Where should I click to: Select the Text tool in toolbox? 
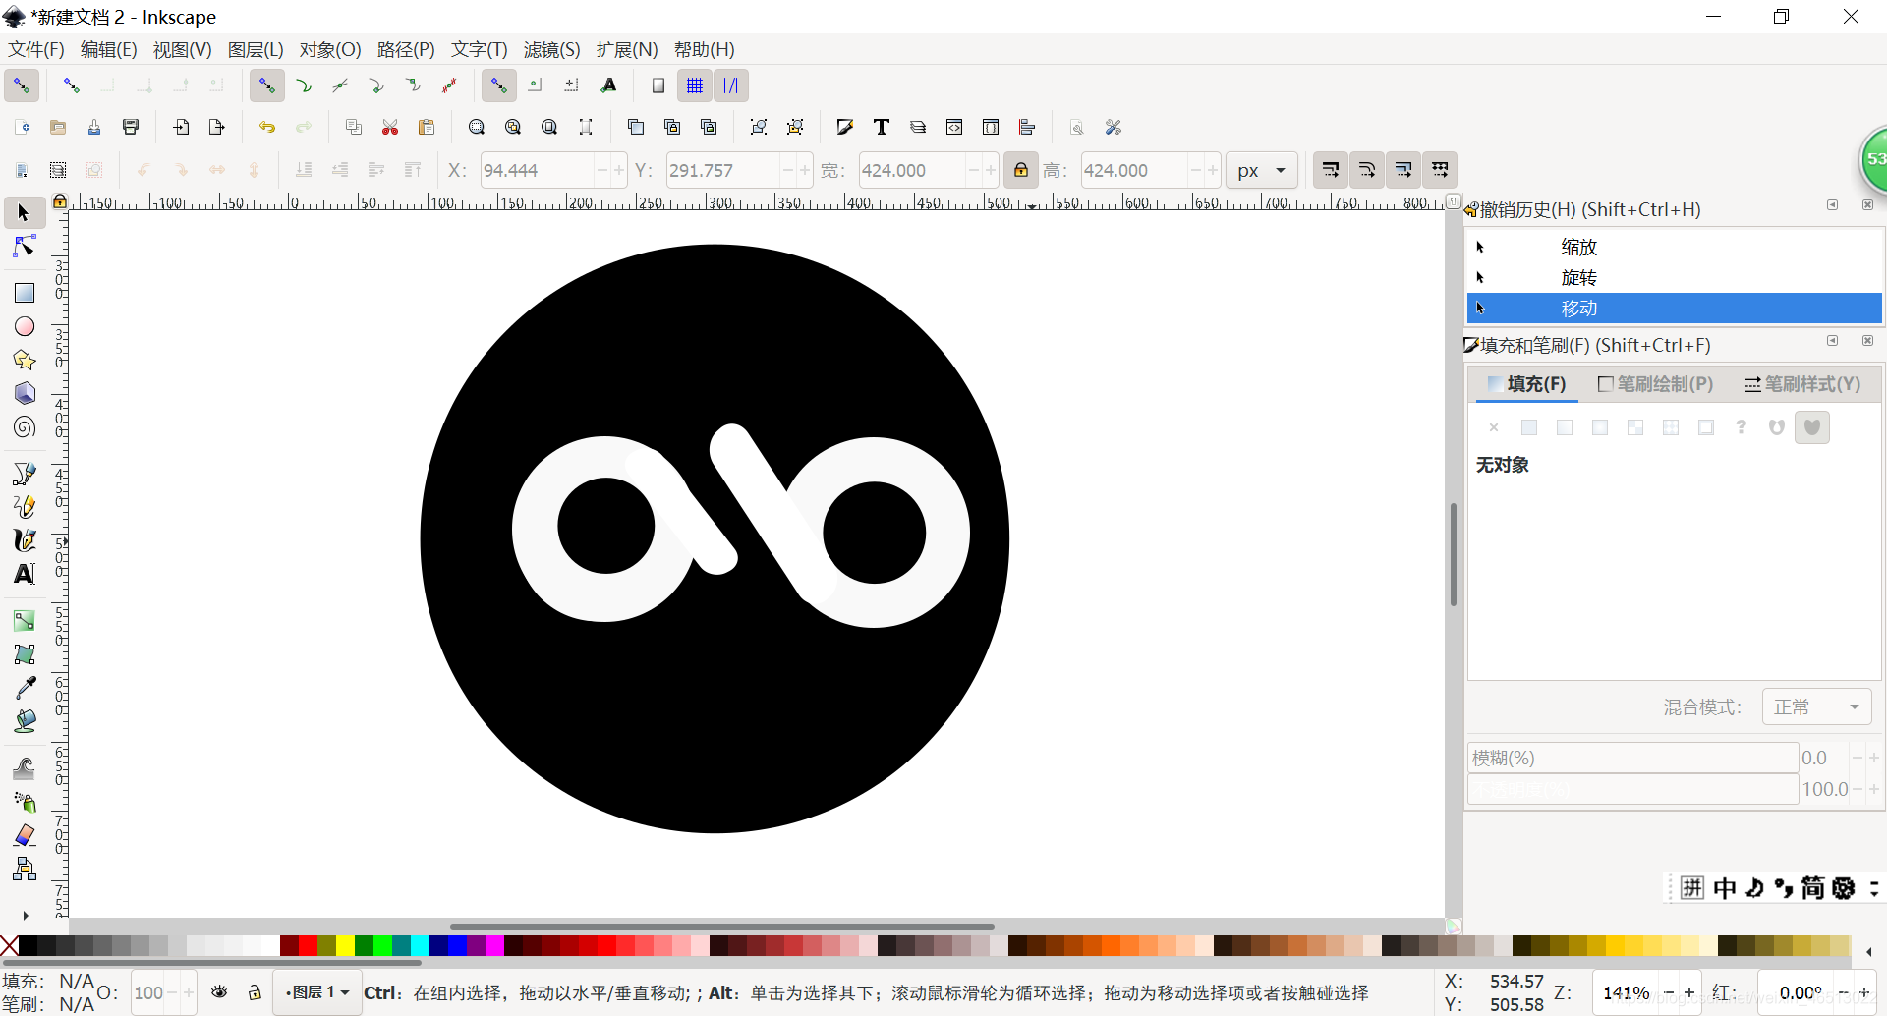(24, 574)
